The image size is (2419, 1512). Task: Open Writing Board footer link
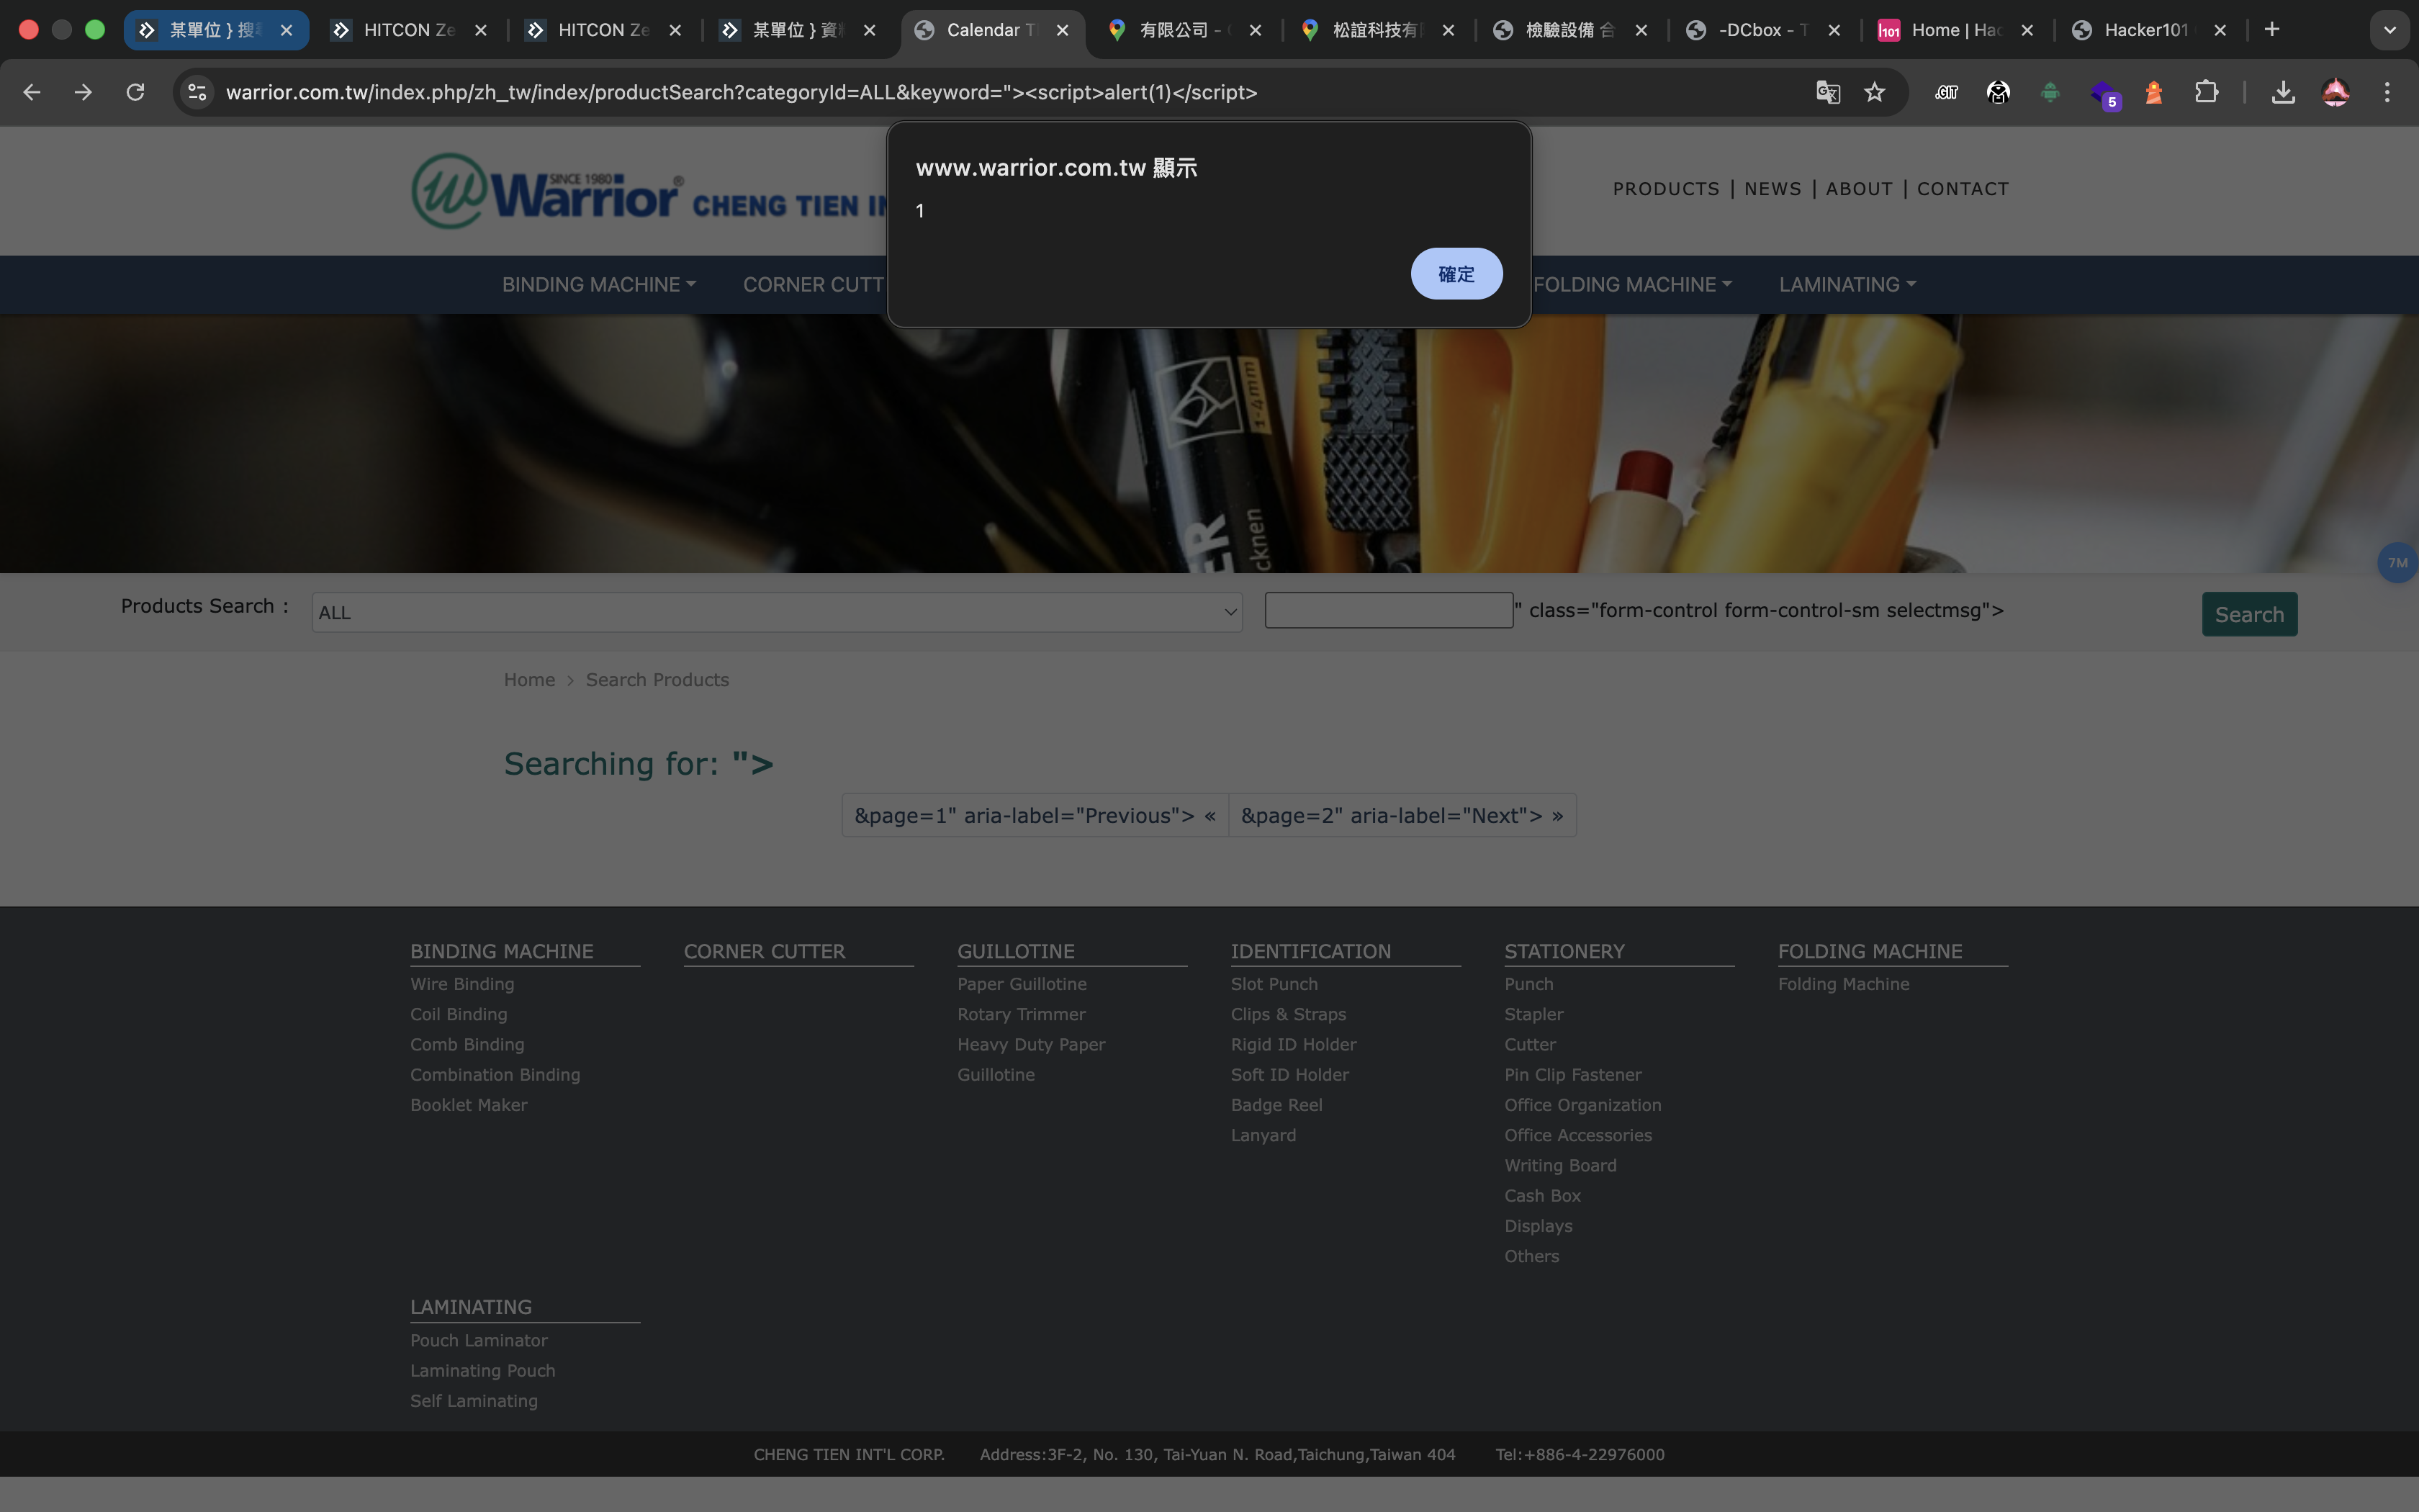[x=1560, y=1165]
